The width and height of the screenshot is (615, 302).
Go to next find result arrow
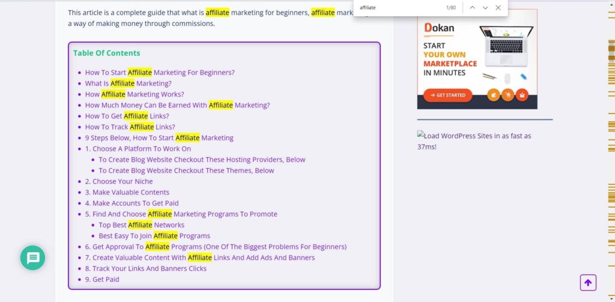click(x=485, y=8)
